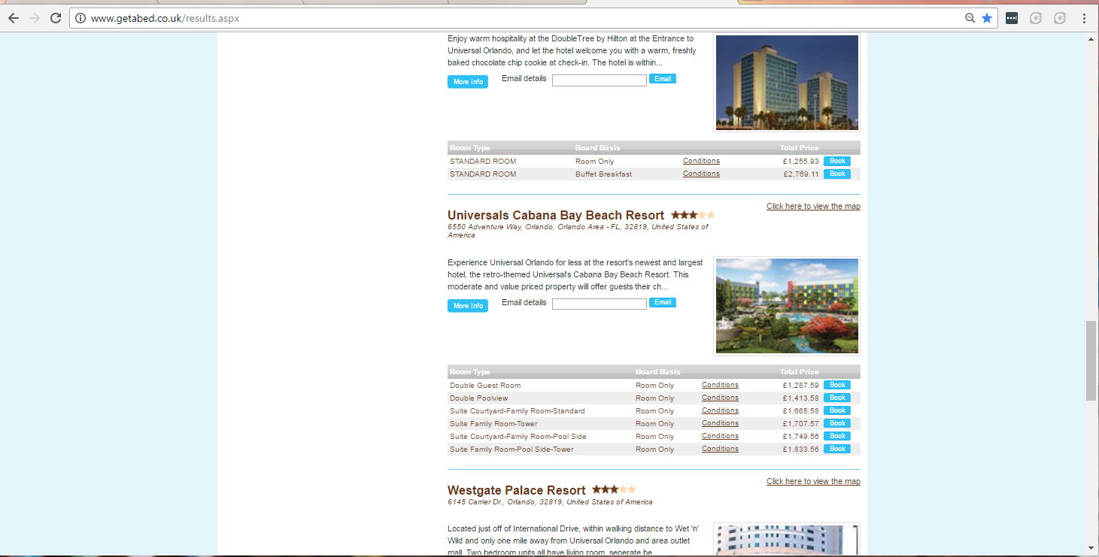Book Suite Courtyard-Family Room-Pool Side
The image size is (1099, 557).
837,436
